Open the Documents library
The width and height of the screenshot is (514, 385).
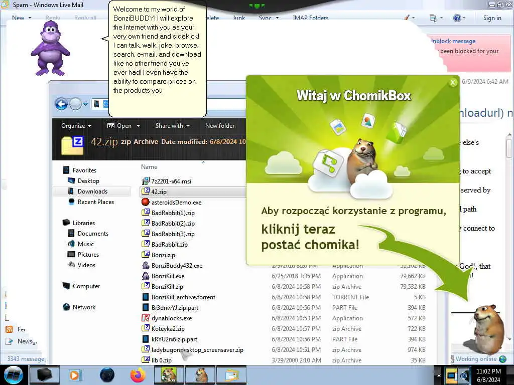93,234
